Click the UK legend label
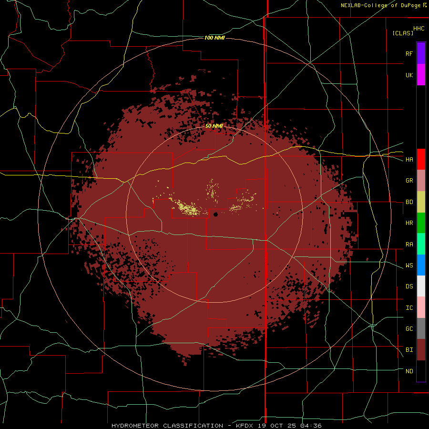 (x=409, y=75)
